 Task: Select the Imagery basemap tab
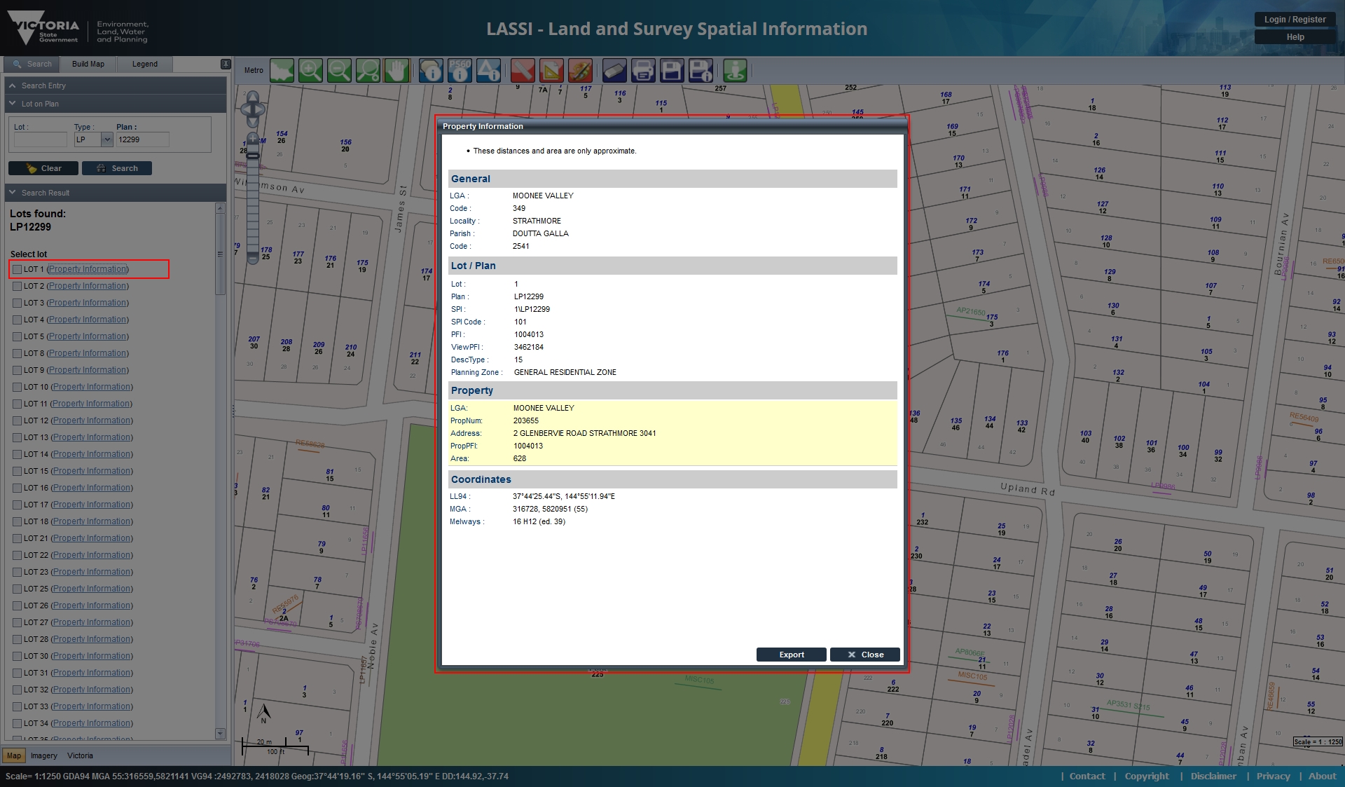(44, 755)
